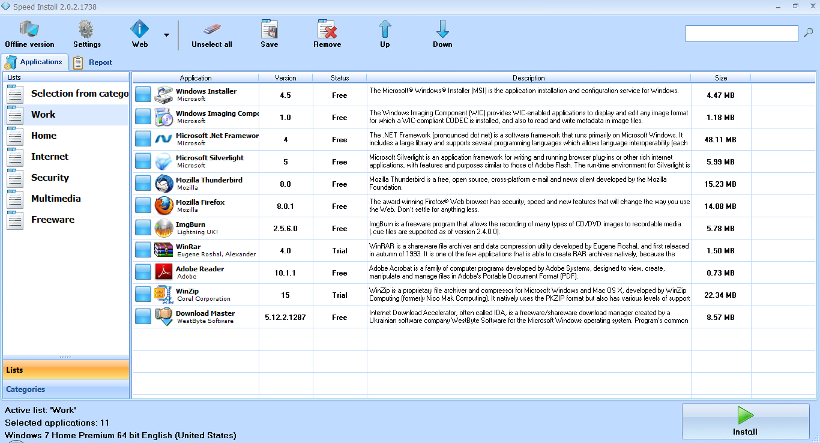Toggle Windows Installer checkbox
This screenshot has width=820, height=443.
click(x=143, y=95)
